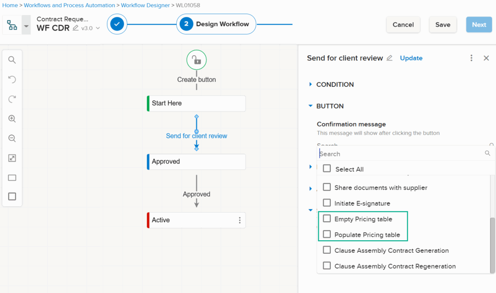Fit the workflow to the screen
The width and height of the screenshot is (496, 293).
(12, 157)
